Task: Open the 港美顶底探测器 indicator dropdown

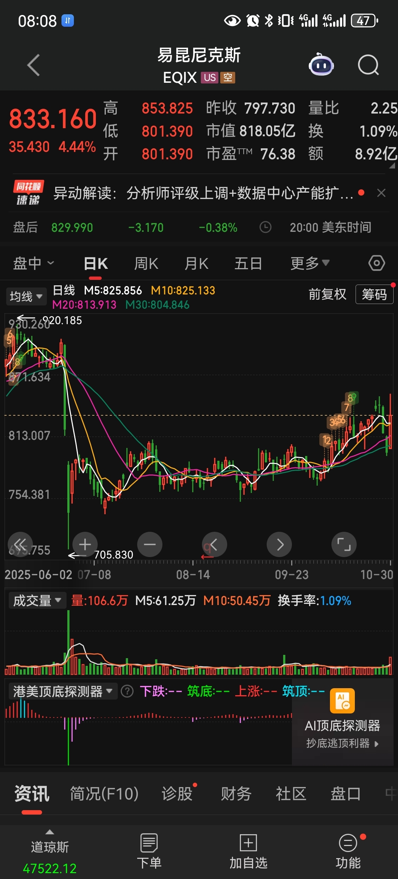Action: 63,691
